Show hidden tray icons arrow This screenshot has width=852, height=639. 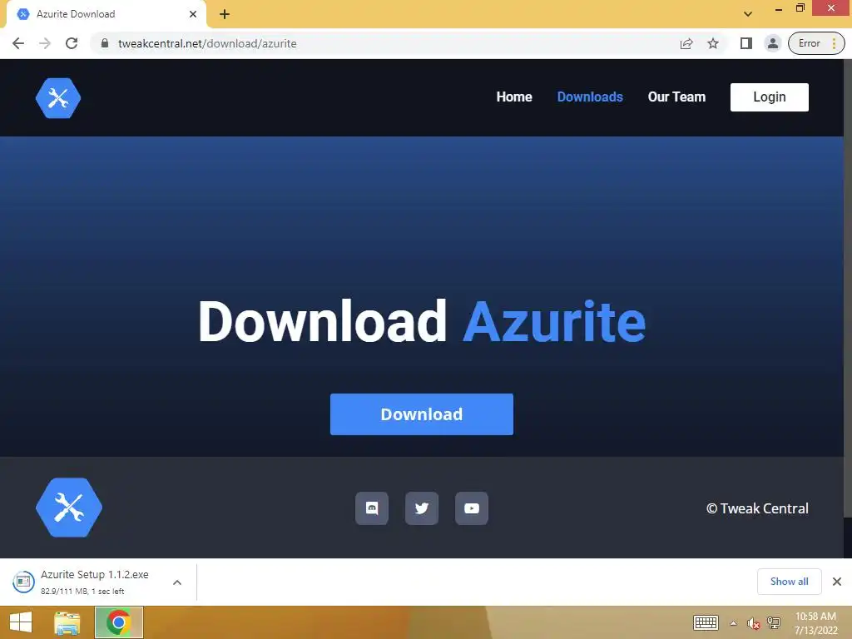pyautogui.click(x=734, y=623)
